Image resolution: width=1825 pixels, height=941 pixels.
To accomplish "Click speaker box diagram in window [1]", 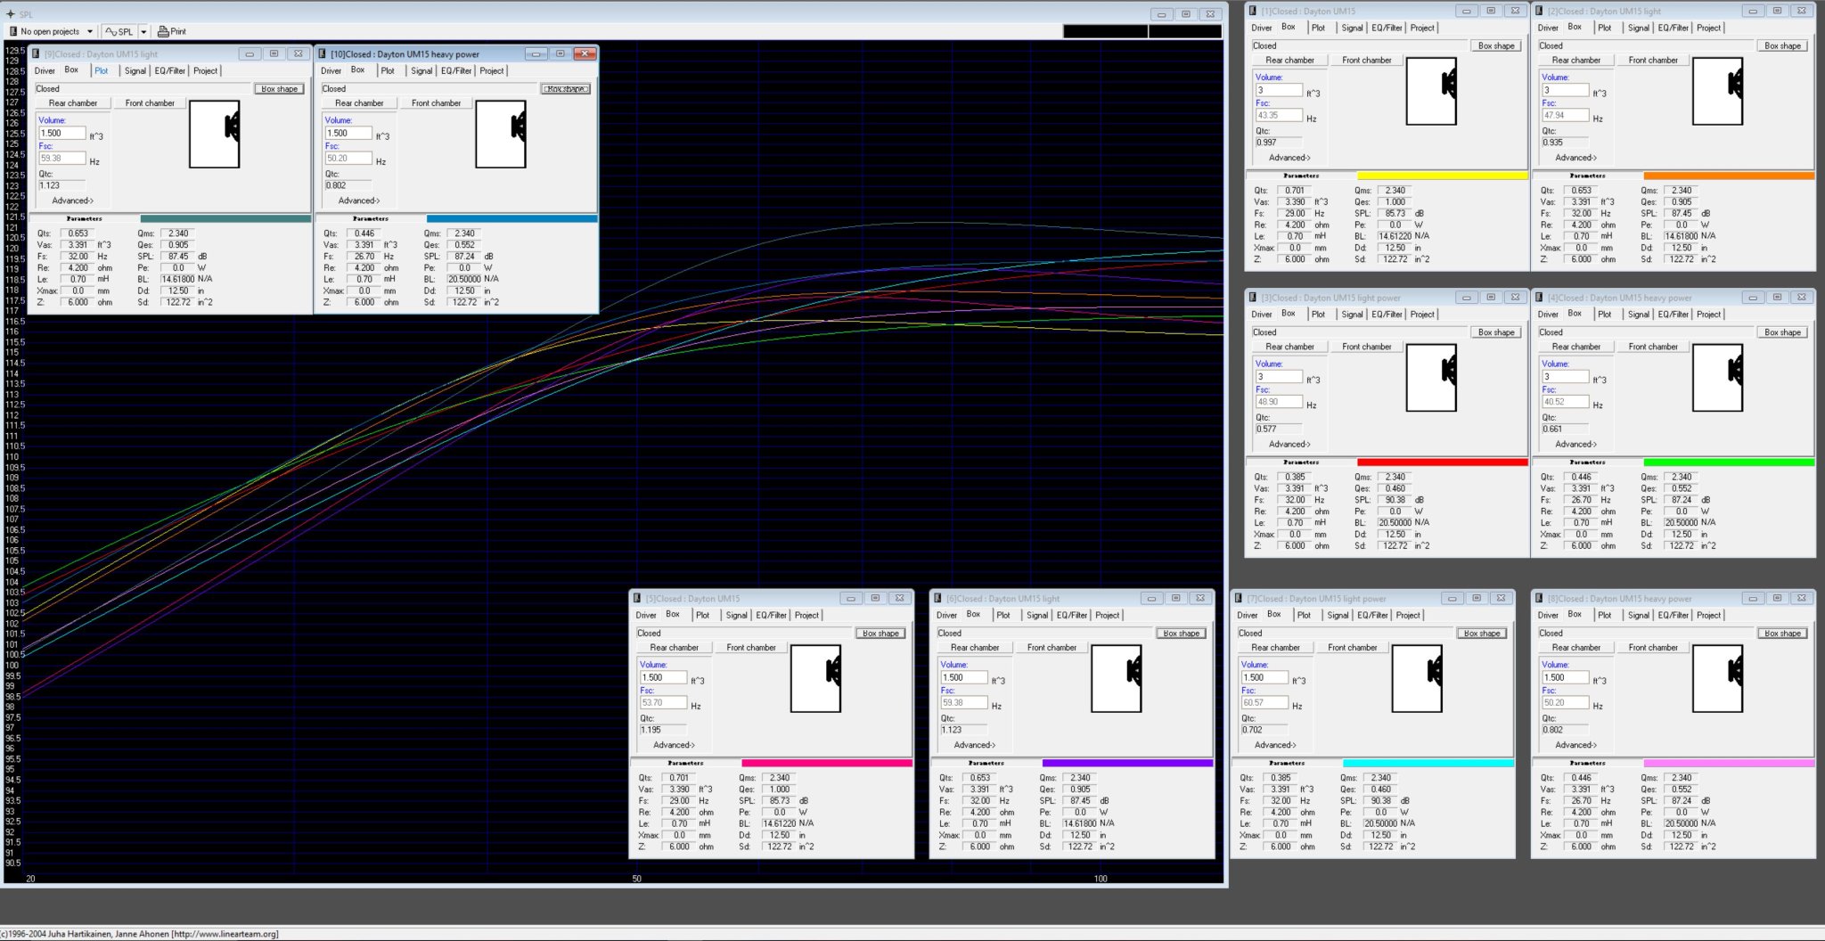I will pyautogui.click(x=1431, y=91).
